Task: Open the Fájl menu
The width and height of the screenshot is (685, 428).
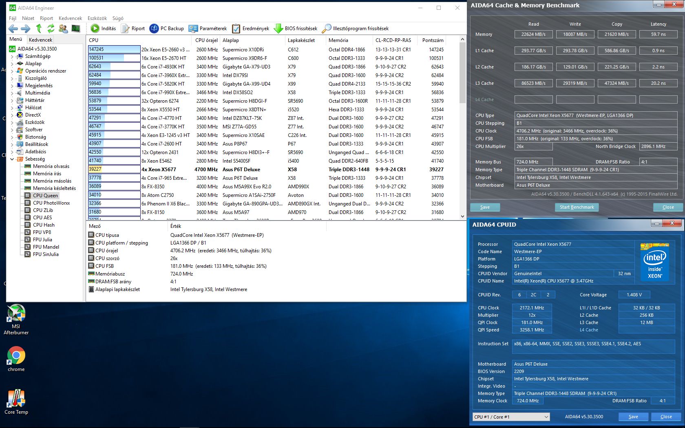Action: click(13, 18)
